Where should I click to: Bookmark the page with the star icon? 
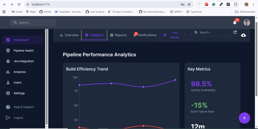click(189, 4)
